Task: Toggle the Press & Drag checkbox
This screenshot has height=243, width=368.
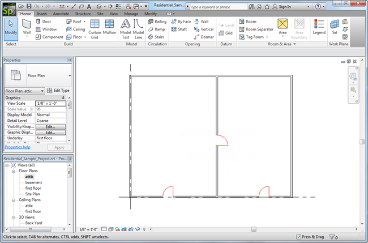Action: click(x=299, y=238)
